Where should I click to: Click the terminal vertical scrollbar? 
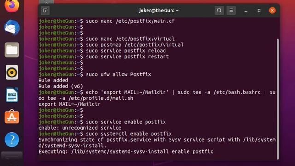[277, 99]
